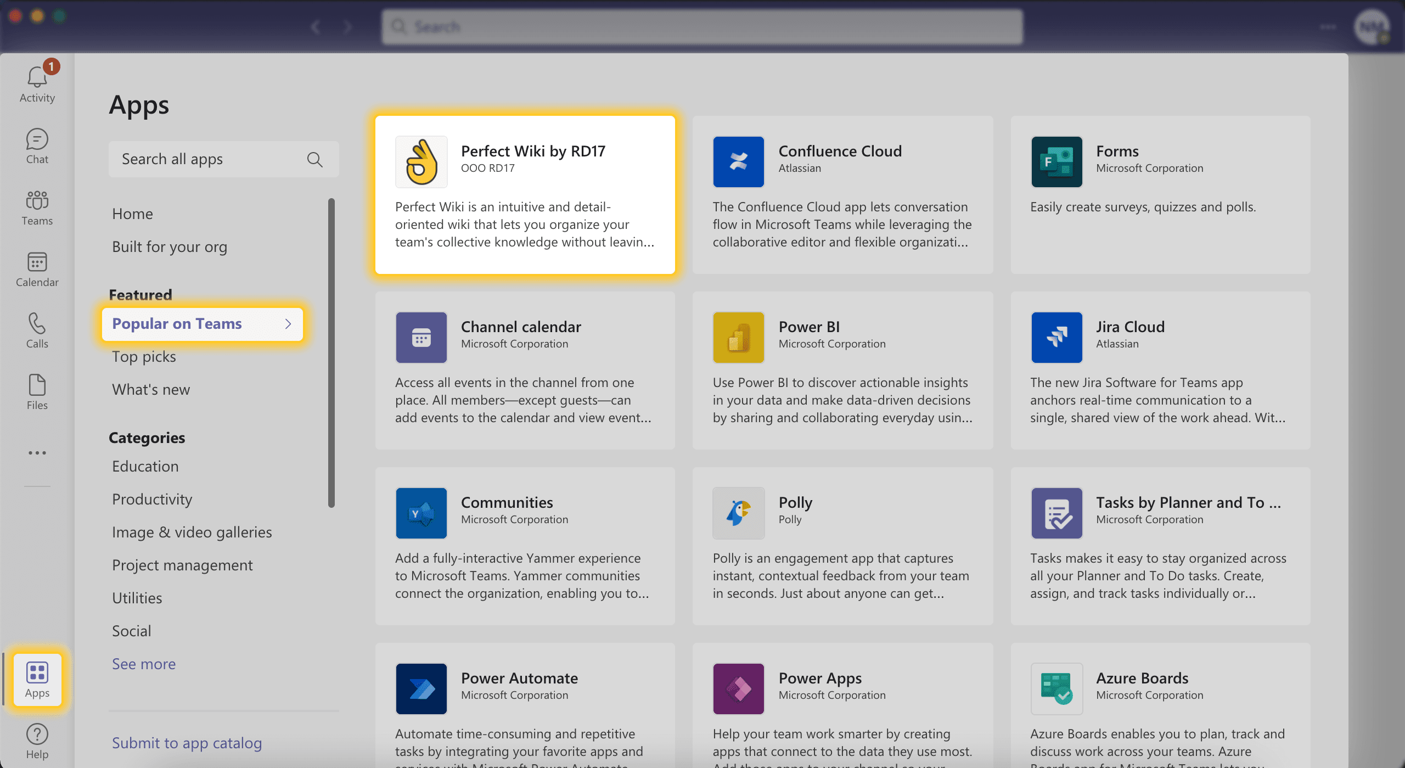Show more apps via sidebar ellipsis
1405x768 pixels.
[x=37, y=453]
